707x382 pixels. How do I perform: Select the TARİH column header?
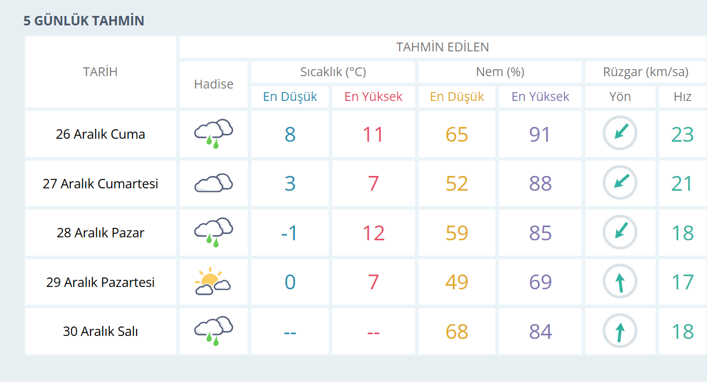tap(100, 72)
